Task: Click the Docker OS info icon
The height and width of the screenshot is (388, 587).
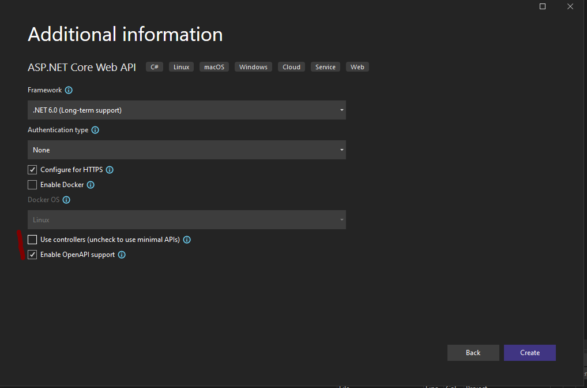Action: click(x=66, y=200)
